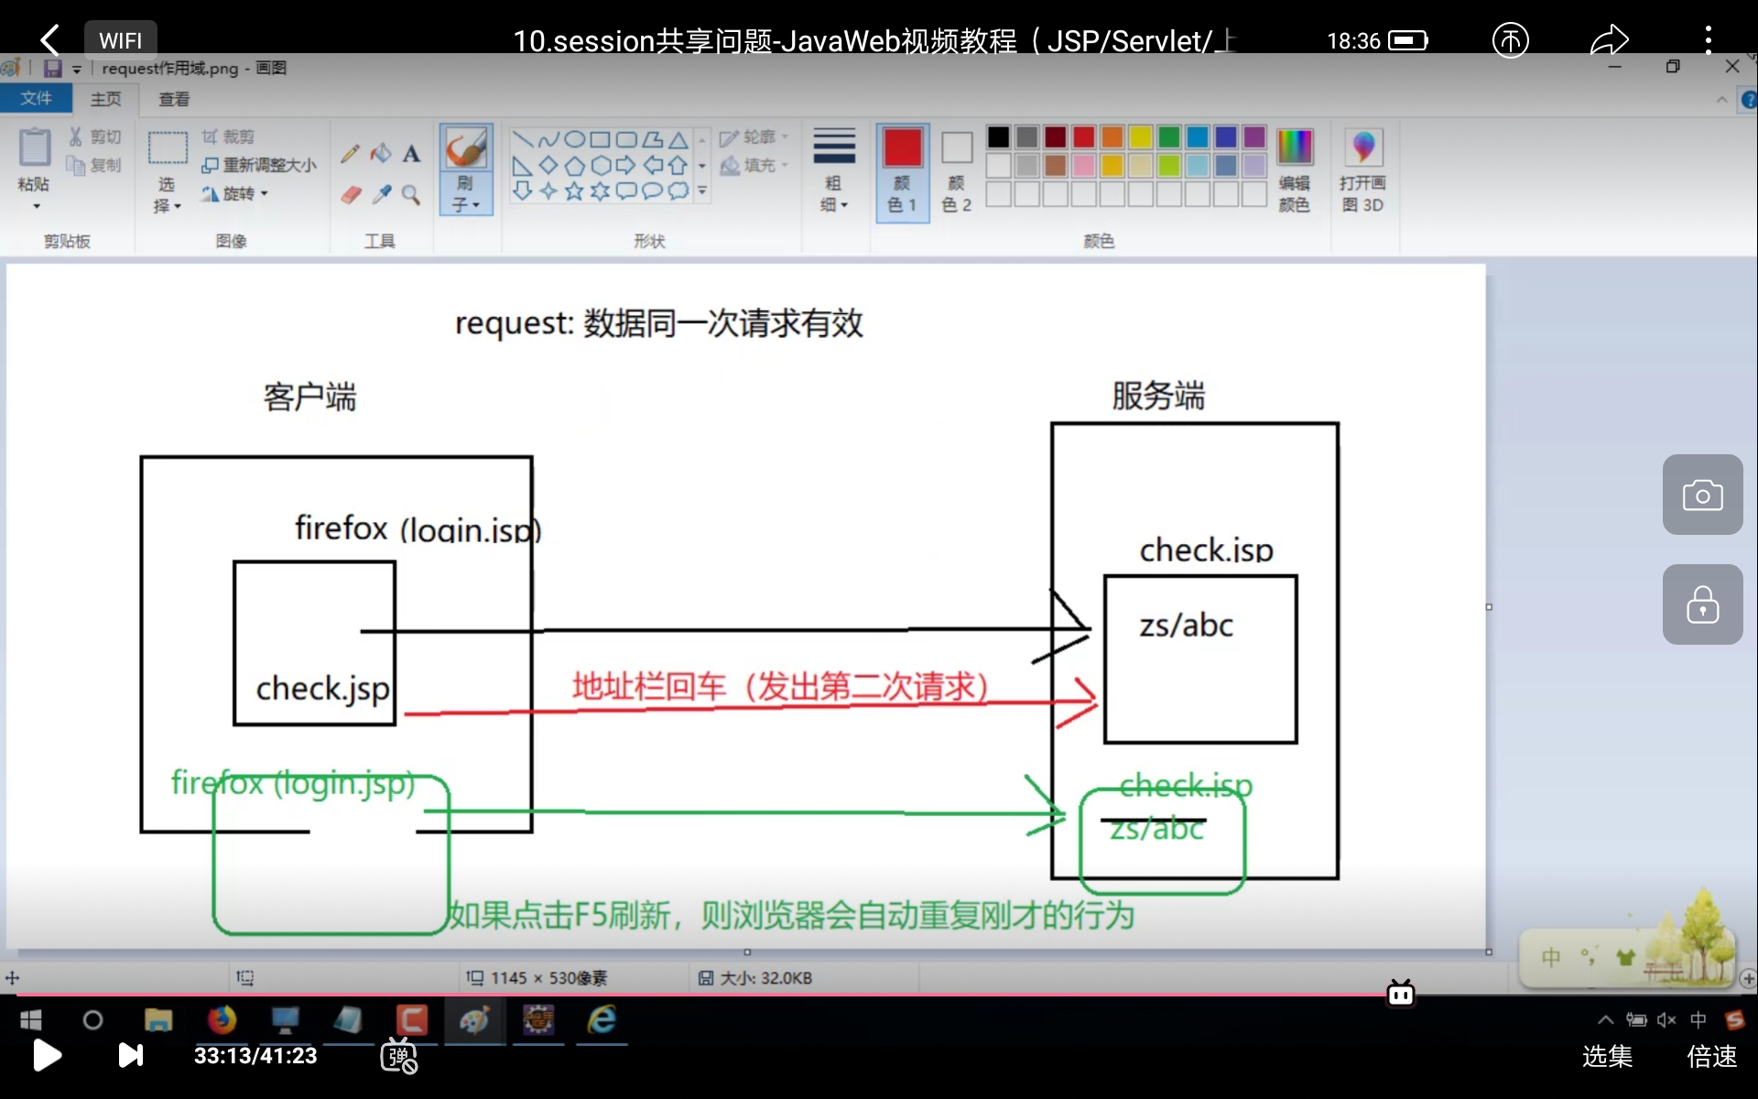1758x1099 pixels.
Task: Pick the magnifier zoom tool
Action: tap(412, 195)
